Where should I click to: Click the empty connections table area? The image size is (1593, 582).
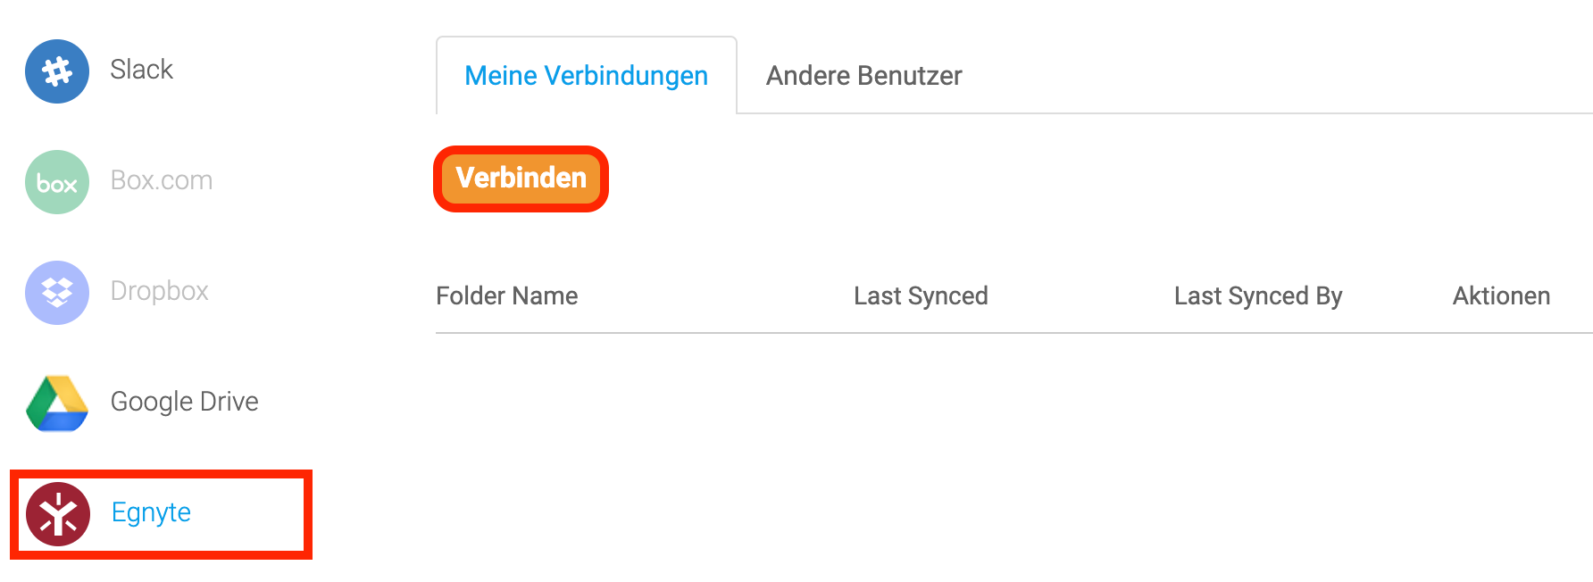pos(1014,455)
